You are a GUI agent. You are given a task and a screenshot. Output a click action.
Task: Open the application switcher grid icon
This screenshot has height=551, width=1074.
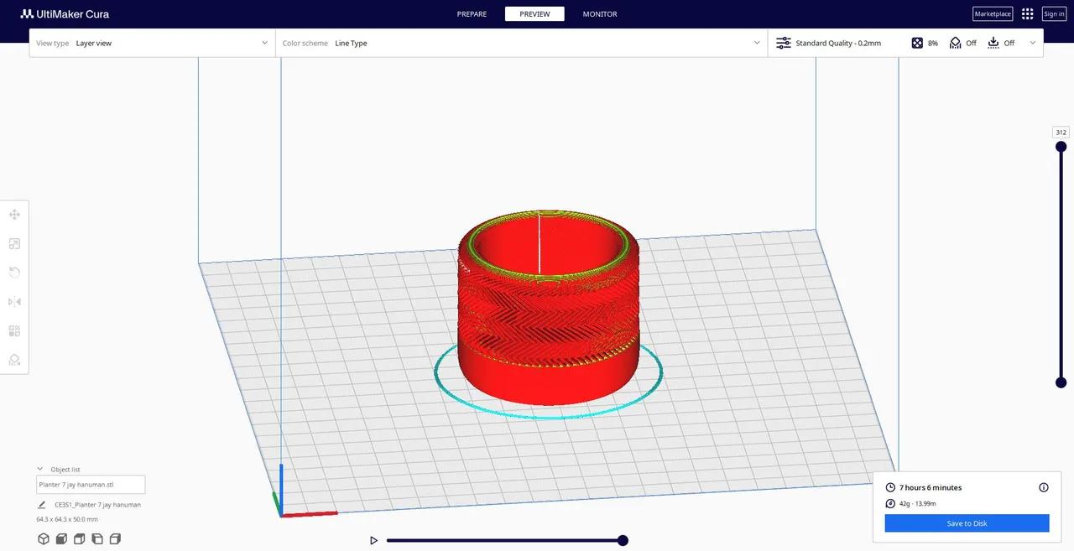(1027, 14)
